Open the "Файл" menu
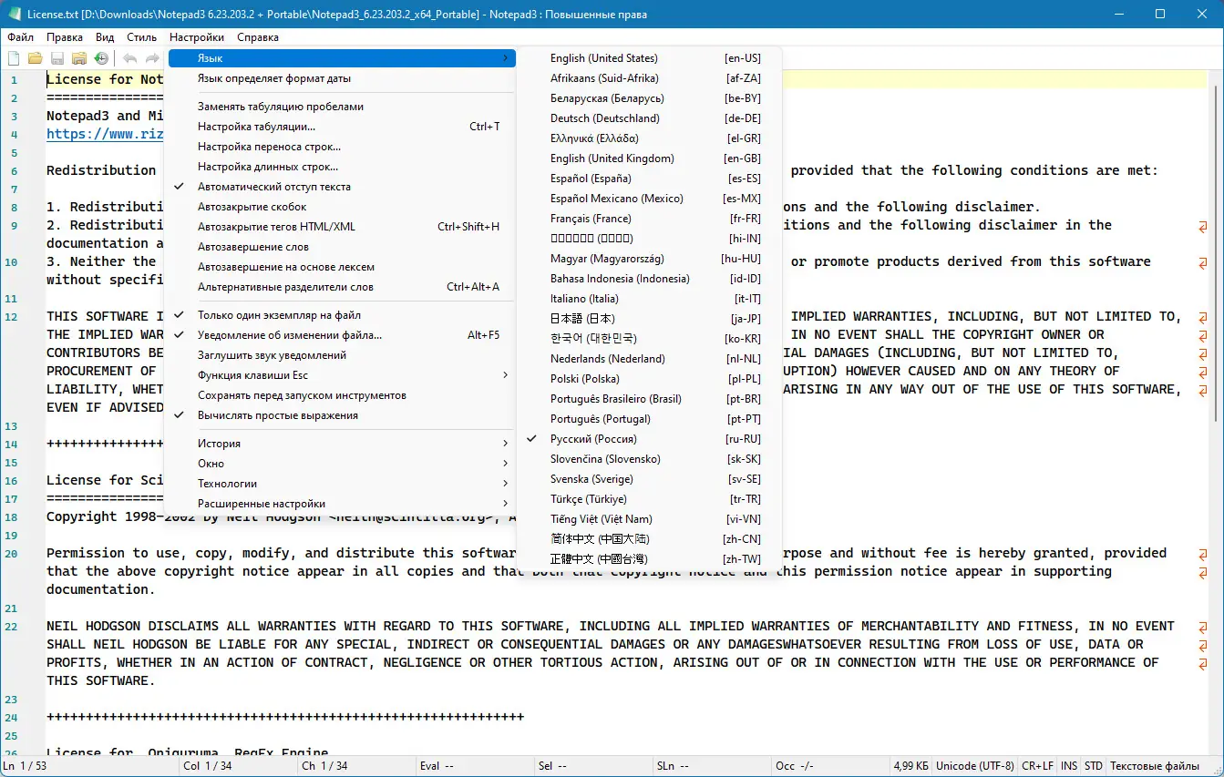 point(20,37)
